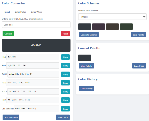Copy the RGBA value
149x121 pixels.
(x=65, y=74)
